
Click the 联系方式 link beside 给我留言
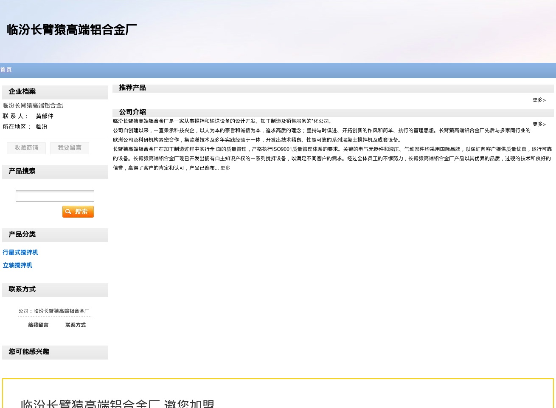[76, 325]
